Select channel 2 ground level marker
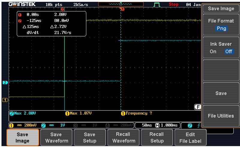This screenshot has height=147, width=240. (x=5, y=82)
